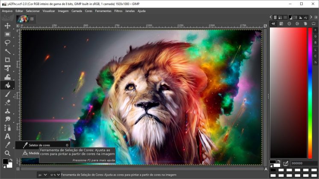Switch to the FG/BG colors dock tab
The image size is (319, 179).
pyautogui.click(x=290, y=17)
